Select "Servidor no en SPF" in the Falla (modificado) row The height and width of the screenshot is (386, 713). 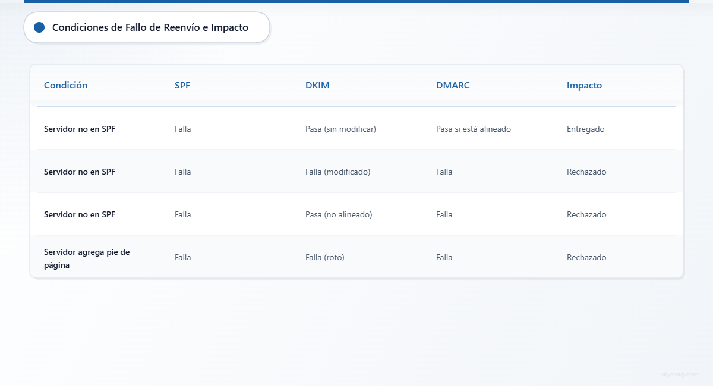pos(80,172)
